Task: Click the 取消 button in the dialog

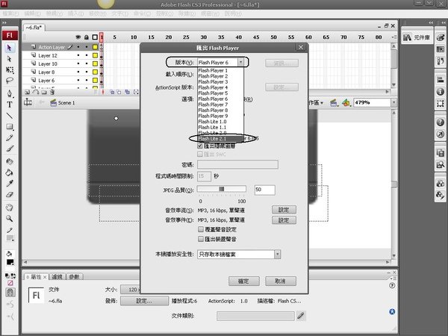Action: (281, 281)
